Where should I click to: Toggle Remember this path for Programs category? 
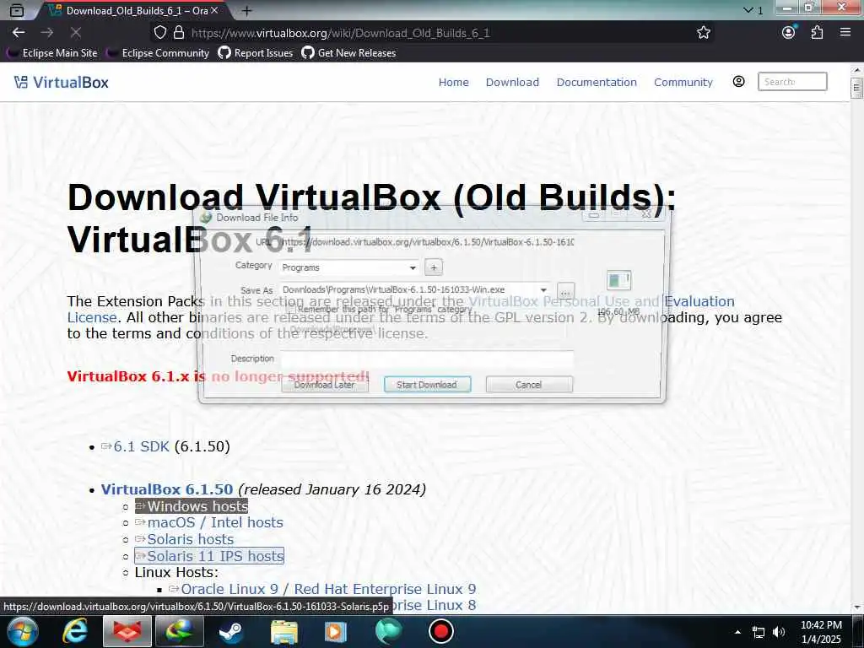point(290,310)
